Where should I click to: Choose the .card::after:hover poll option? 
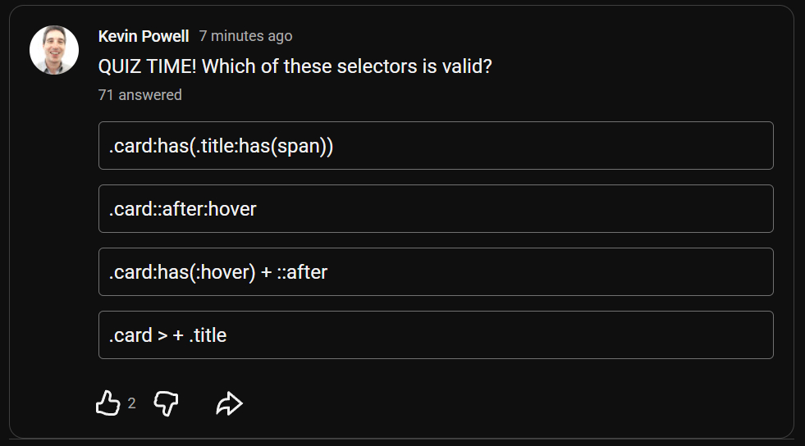(x=435, y=208)
